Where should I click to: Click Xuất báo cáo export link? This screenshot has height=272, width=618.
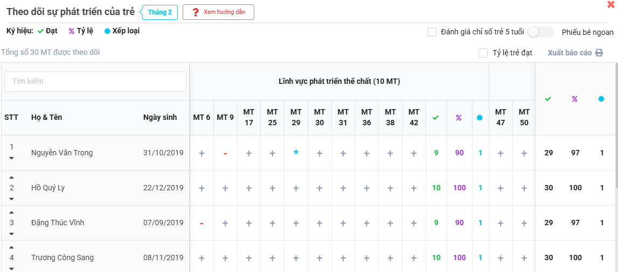pos(570,53)
